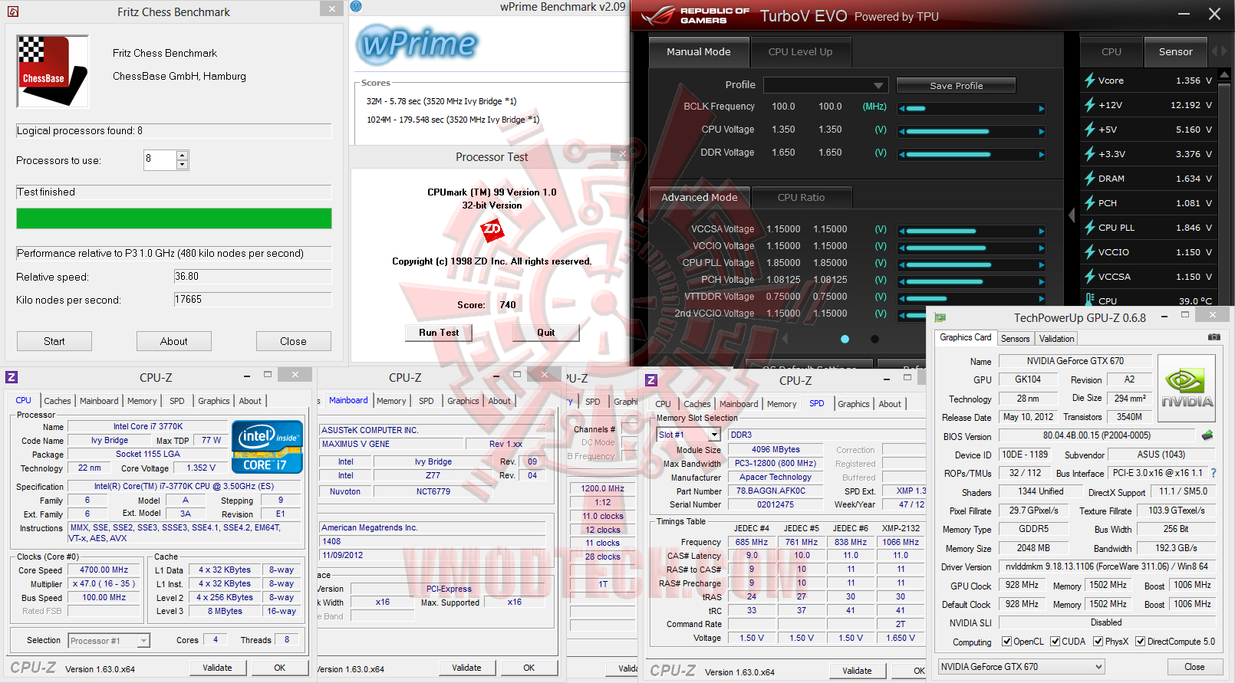Click the NVIDIA logo in GPU-Z
Screen dimensions: 1235x683
pos(1187,388)
